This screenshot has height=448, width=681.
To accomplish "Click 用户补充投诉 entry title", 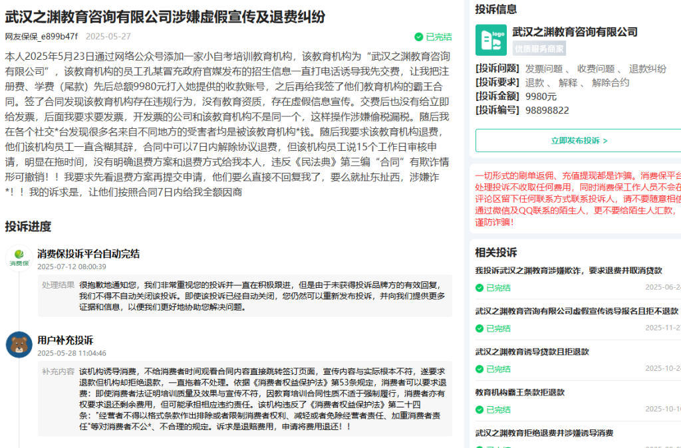I will (x=65, y=340).
